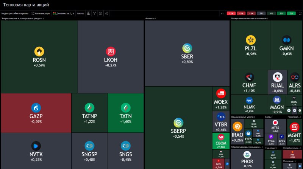
Task: Expand the Транспорт sector header
Action: point(271,148)
